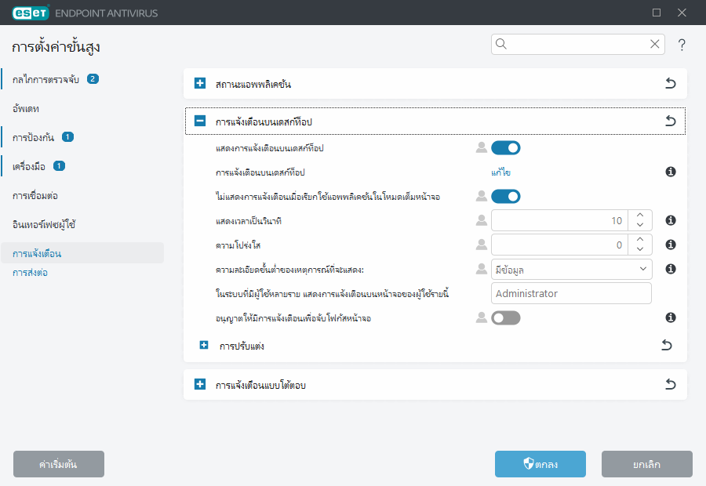Increase แสดงเวลาเป็นวินาที value with up arrow
Viewport: 706px width, 486px height.
640,215
